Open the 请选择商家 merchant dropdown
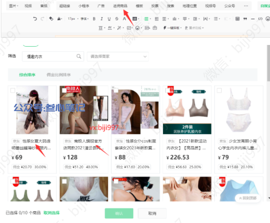This screenshot has width=270, height=223. pos(118,56)
